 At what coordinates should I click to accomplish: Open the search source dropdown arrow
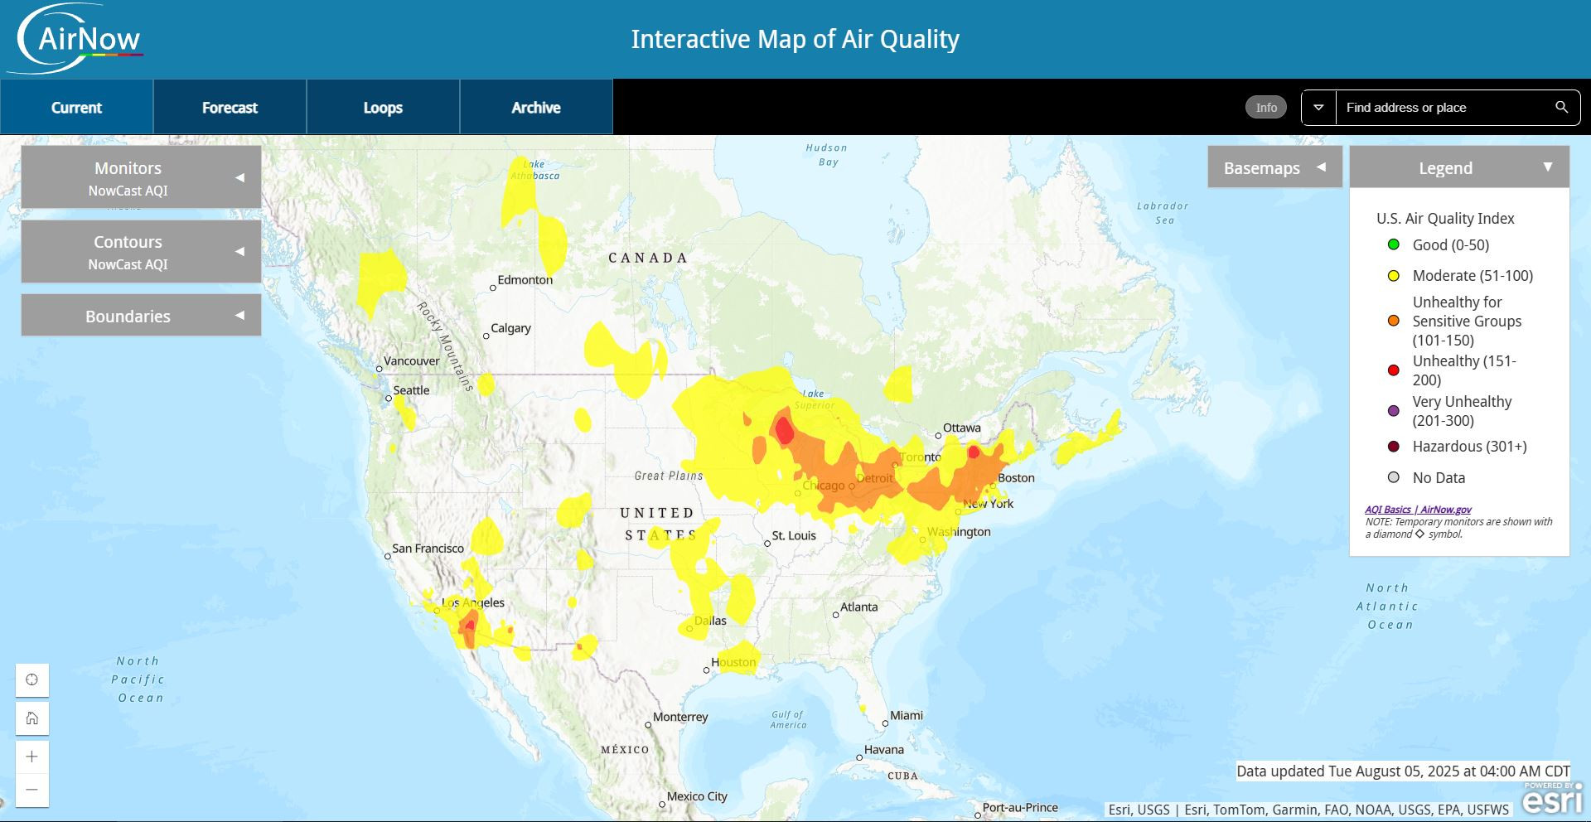(1318, 108)
